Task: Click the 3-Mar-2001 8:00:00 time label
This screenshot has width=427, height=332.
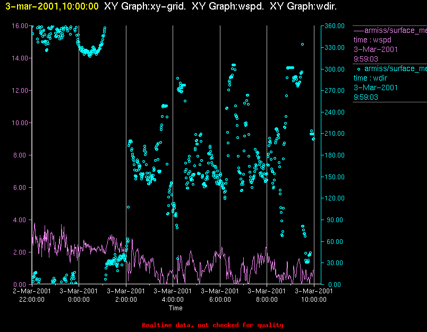Action: pyautogui.click(x=267, y=295)
